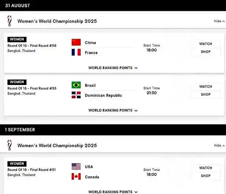This screenshot has height=194, width=226.
Task: Click the championship logo under 31 August
Action: click(10, 21)
